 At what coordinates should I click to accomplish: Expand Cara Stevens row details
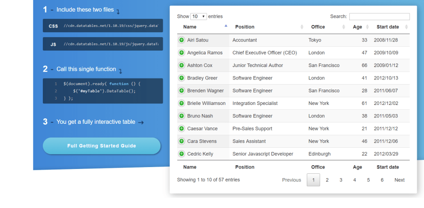tap(182, 141)
